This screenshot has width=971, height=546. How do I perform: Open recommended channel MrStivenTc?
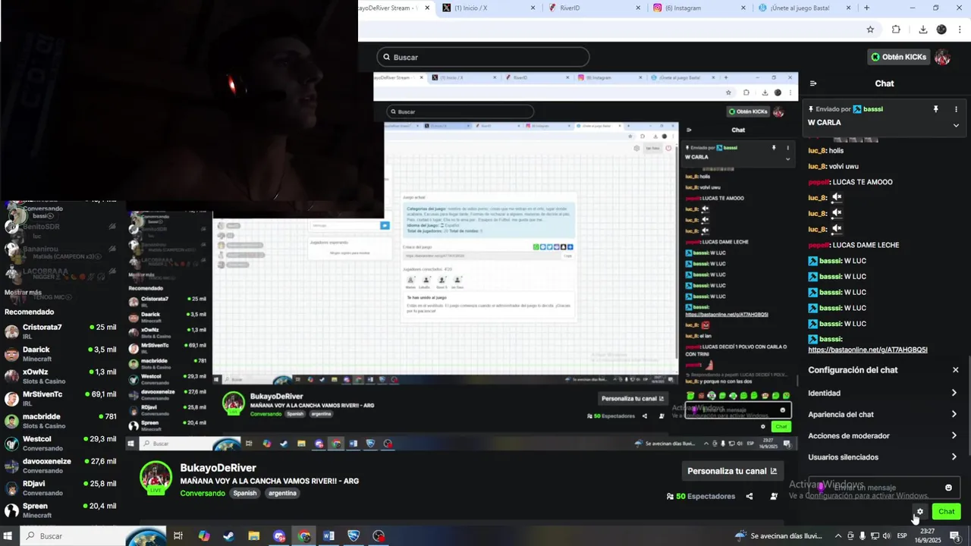tap(61, 399)
